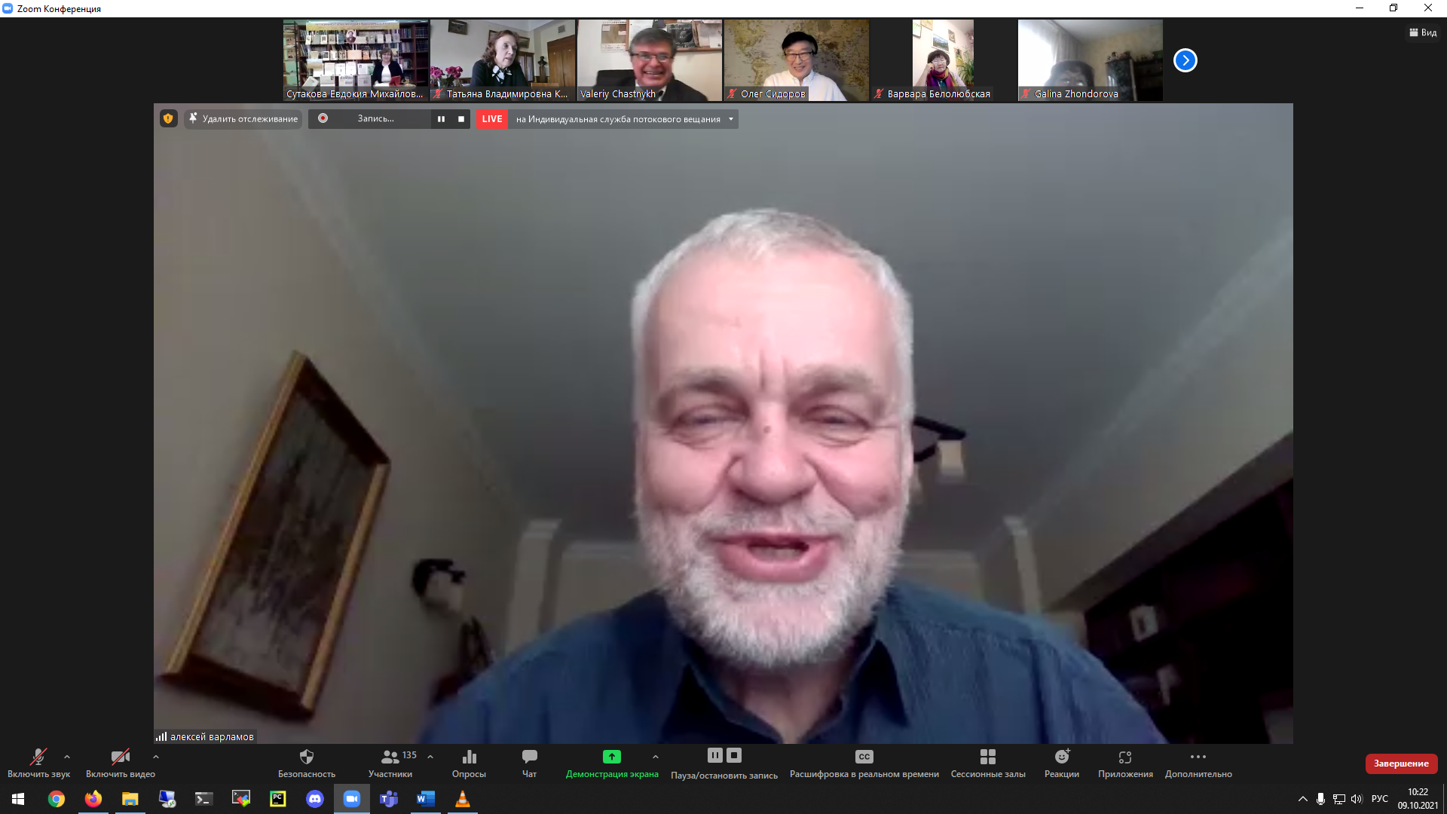Screen dimensions: 1447x814
Task: Open Word from taskbar
Action: point(426,799)
